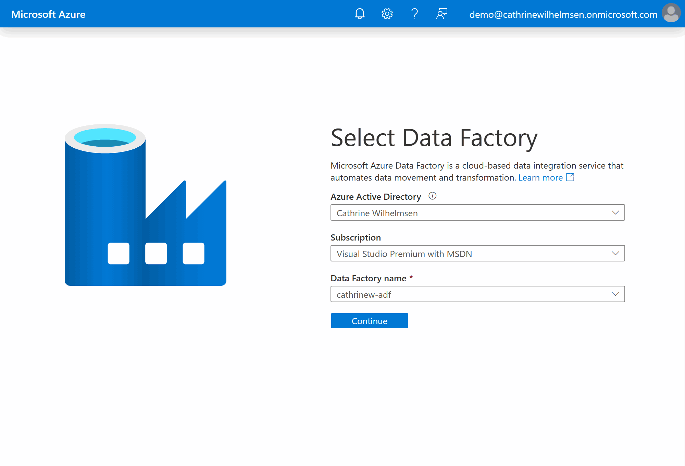Click the Azure Active Directory info icon
The image size is (685, 466).
point(433,196)
